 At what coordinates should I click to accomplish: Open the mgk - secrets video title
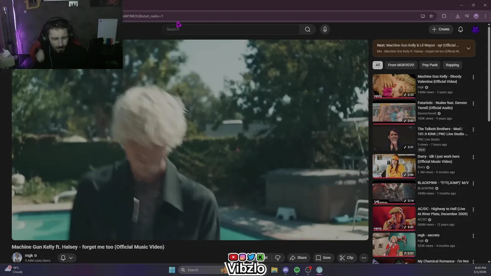pyautogui.click(x=428, y=235)
